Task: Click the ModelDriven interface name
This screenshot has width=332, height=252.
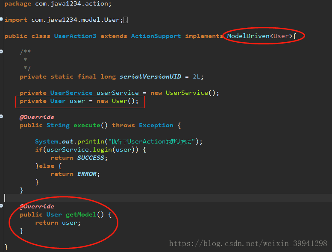Action: [x=248, y=36]
